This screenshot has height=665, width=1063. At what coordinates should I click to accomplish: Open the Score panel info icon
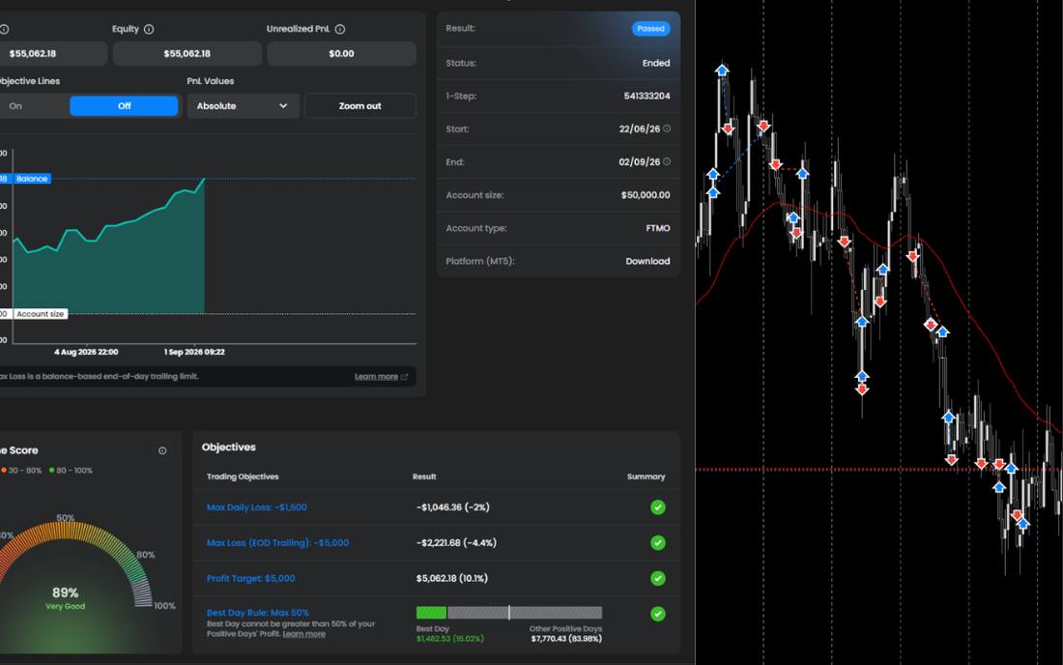coord(162,450)
